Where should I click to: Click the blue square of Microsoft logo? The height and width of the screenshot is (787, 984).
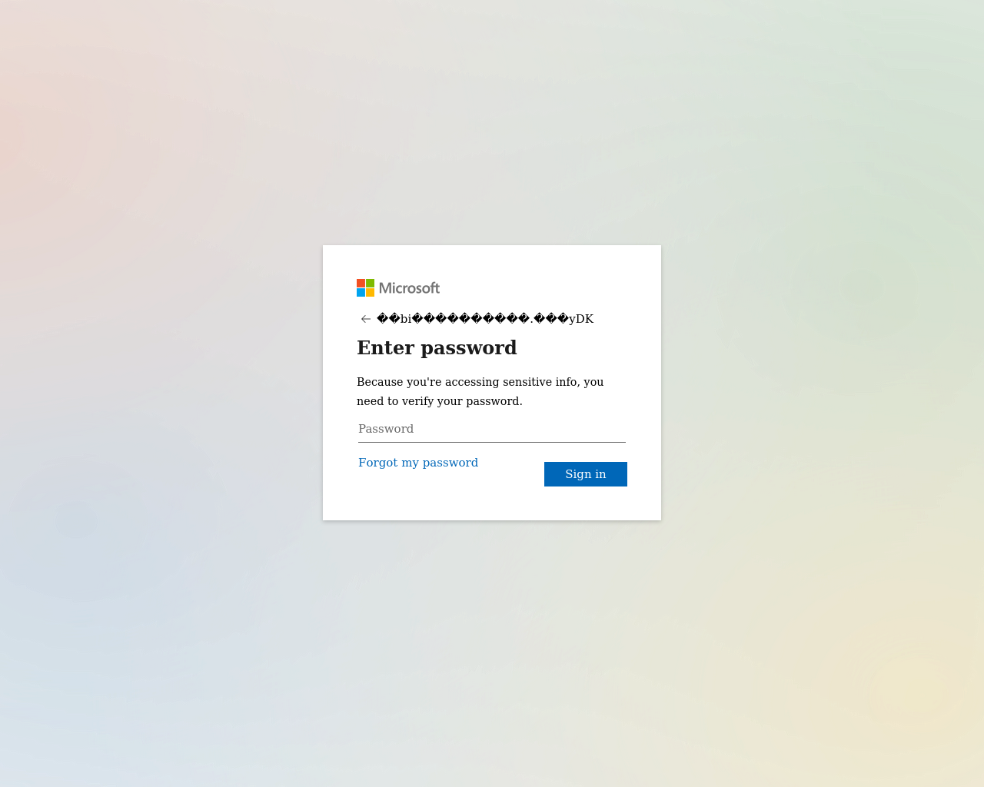click(361, 292)
